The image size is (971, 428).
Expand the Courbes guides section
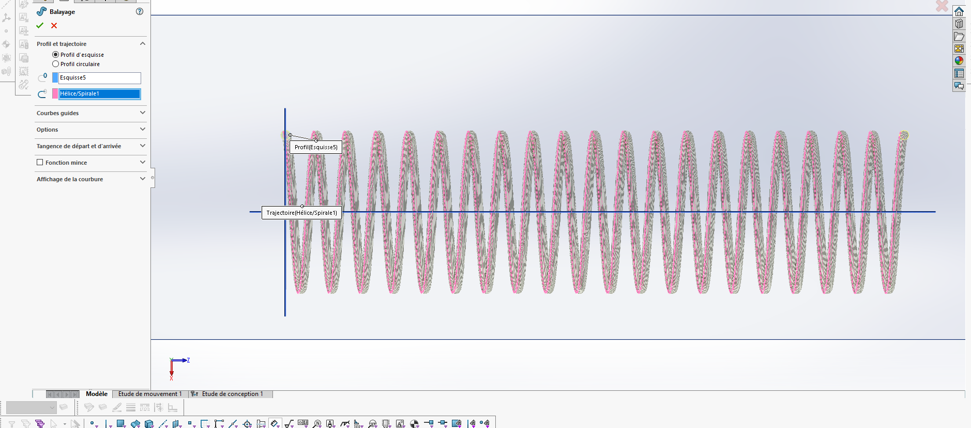[143, 113]
